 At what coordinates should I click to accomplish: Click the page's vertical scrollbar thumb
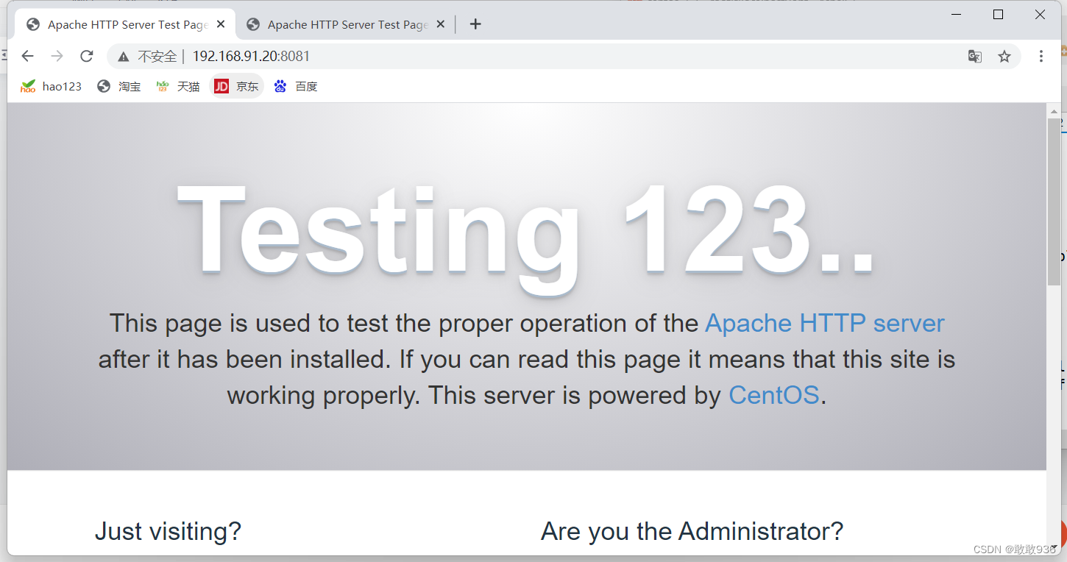click(1054, 202)
